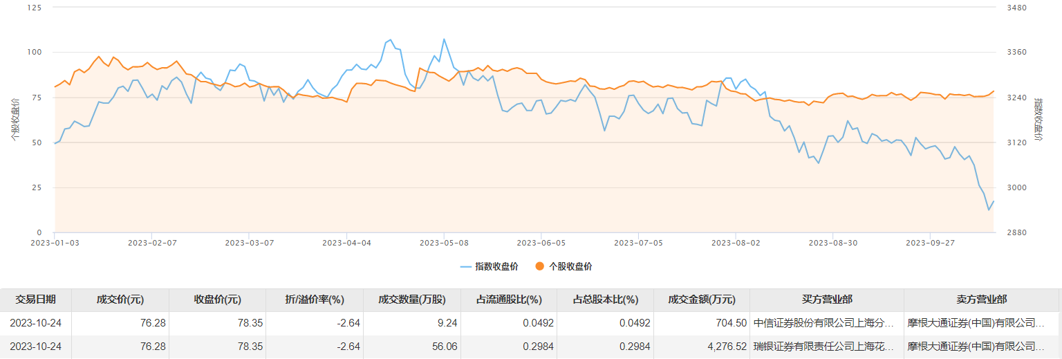Click the 折/溢价率(%) column header

pyautogui.click(x=315, y=300)
